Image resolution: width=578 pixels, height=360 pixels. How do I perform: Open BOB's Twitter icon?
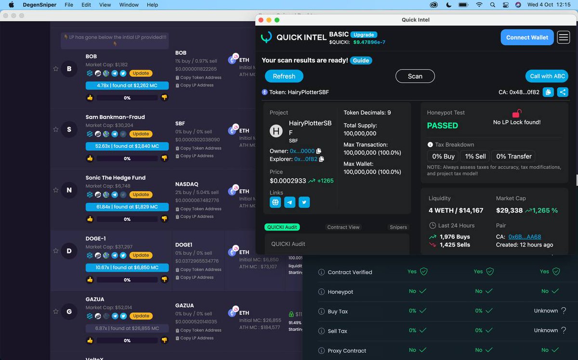tap(123, 74)
